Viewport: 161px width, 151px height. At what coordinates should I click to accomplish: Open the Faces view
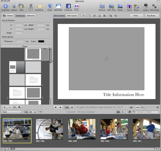[129, 6]
